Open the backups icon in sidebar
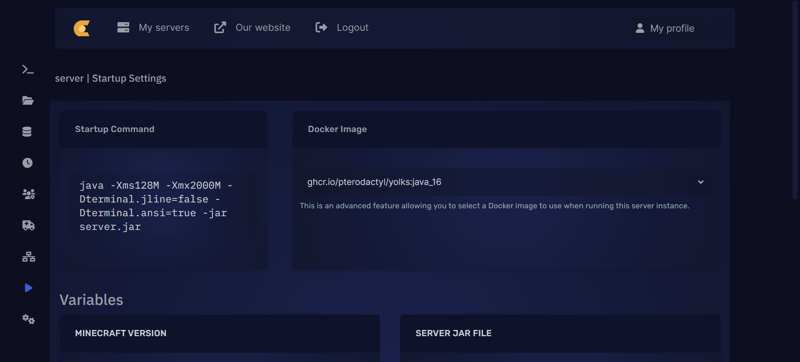 tap(28, 225)
